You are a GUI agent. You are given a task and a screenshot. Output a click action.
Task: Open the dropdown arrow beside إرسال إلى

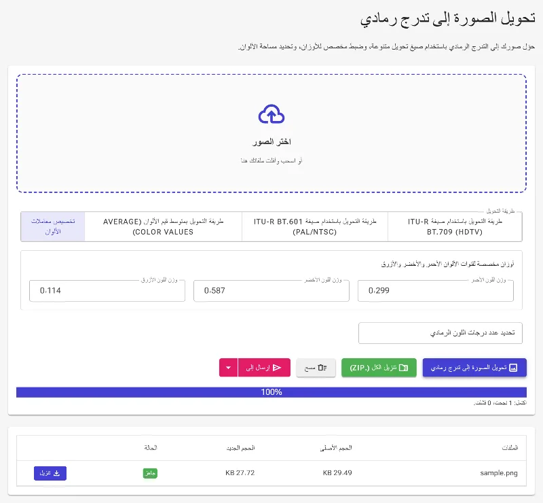tap(229, 368)
